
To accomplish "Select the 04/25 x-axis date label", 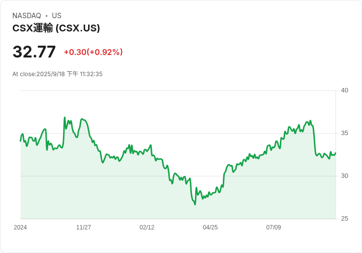I will (x=210, y=227).
